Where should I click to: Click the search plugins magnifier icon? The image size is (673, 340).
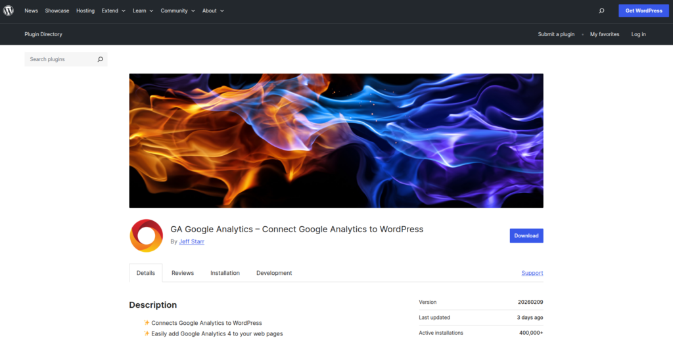(x=100, y=59)
